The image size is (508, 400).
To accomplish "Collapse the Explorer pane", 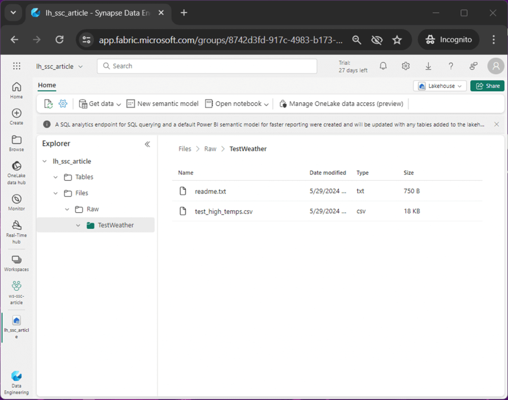I will pos(147,144).
